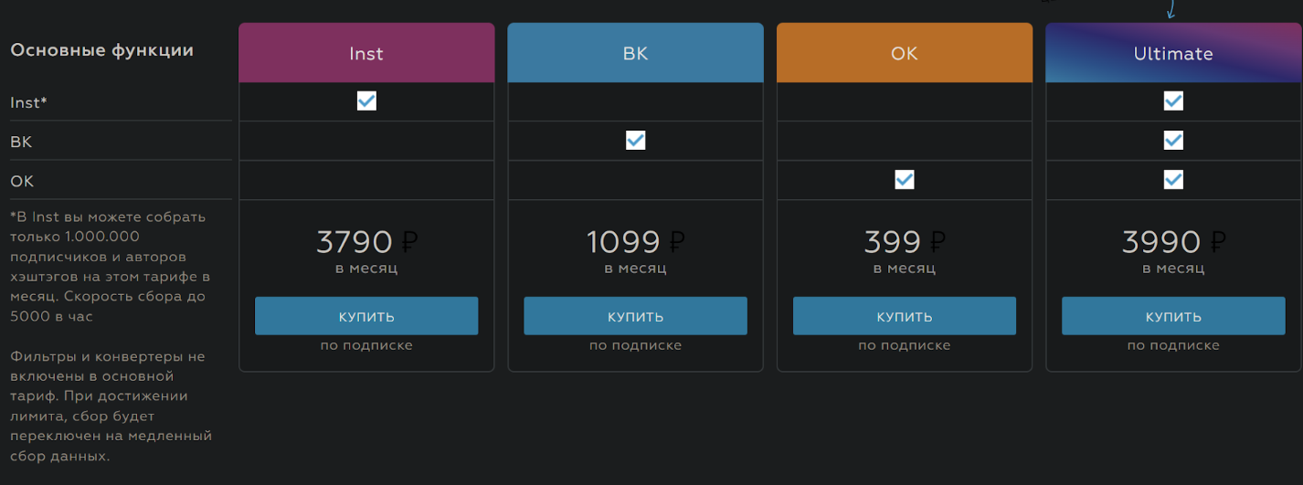Uncheck ВК checkbox in the Ultimate plan

point(1173,140)
